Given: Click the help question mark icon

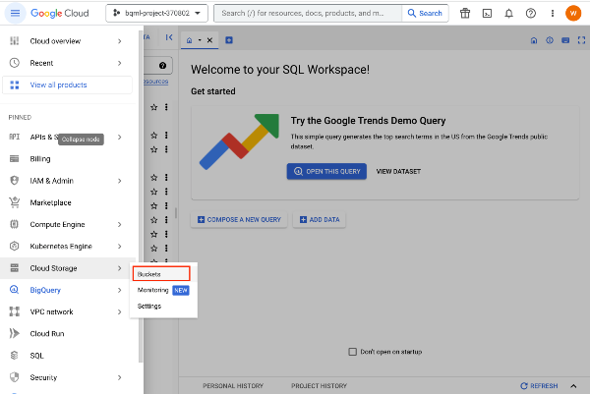Looking at the screenshot, I should pos(530,14).
